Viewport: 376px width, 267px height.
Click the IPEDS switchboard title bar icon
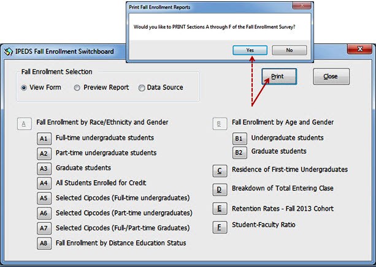[9, 51]
